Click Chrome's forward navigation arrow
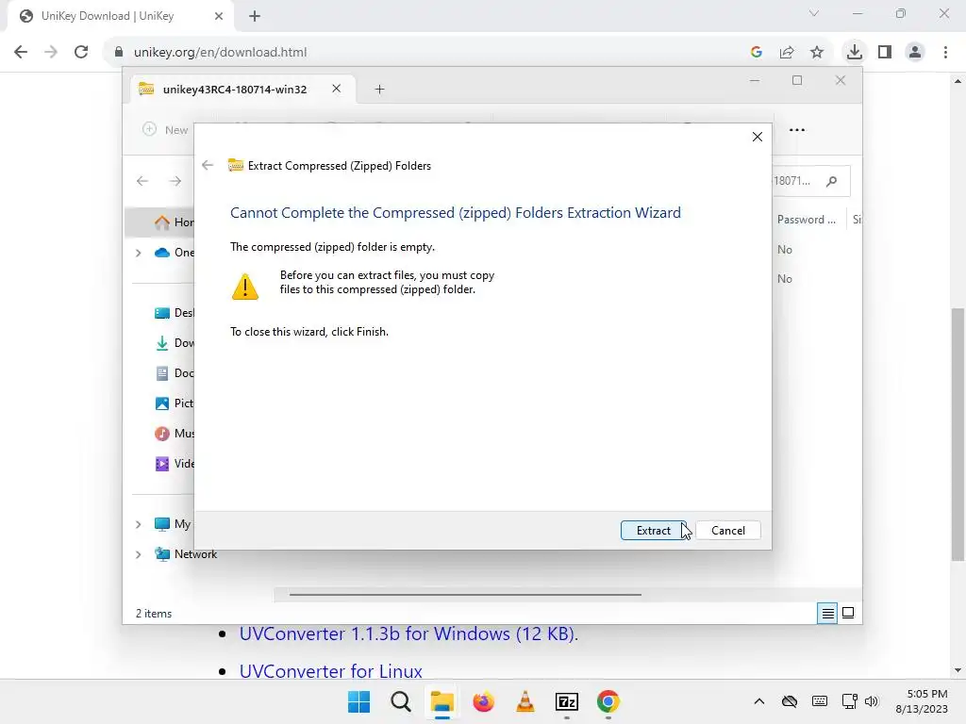 tap(51, 52)
